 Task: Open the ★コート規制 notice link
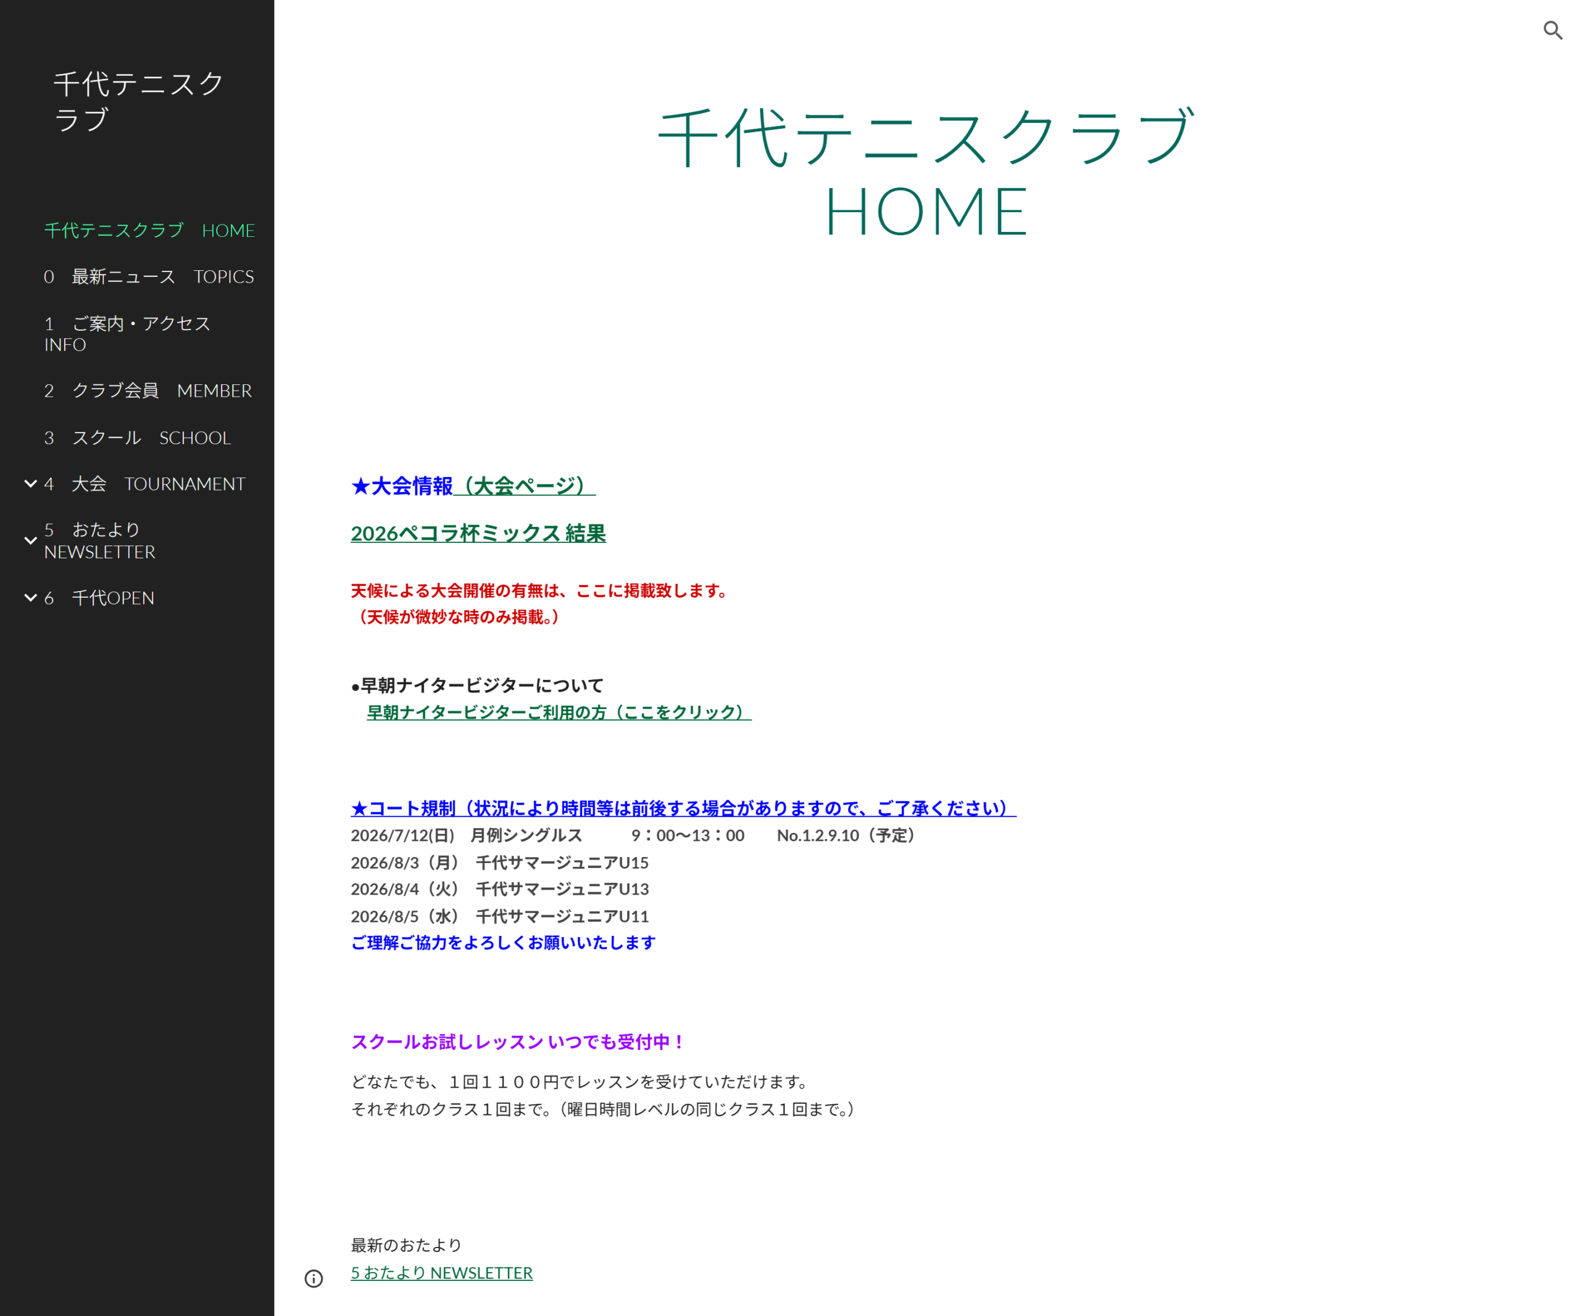click(x=683, y=808)
